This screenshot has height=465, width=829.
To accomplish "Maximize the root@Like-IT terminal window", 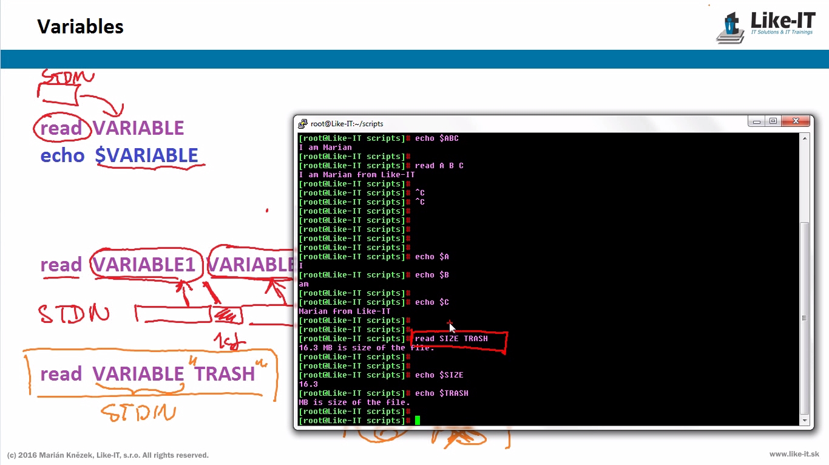I will pos(773,121).
